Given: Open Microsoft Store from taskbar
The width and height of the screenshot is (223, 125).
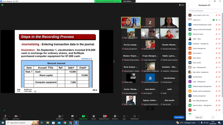Looking at the screenshot, I should coord(53,123).
